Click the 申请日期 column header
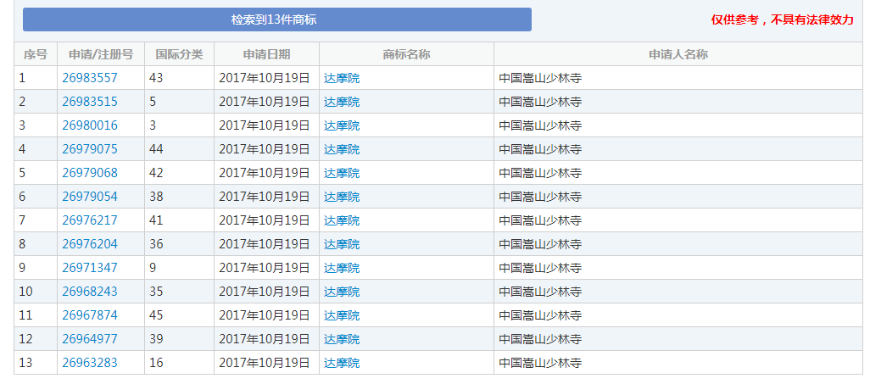This screenshot has width=870, height=384. click(x=266, y=54)
